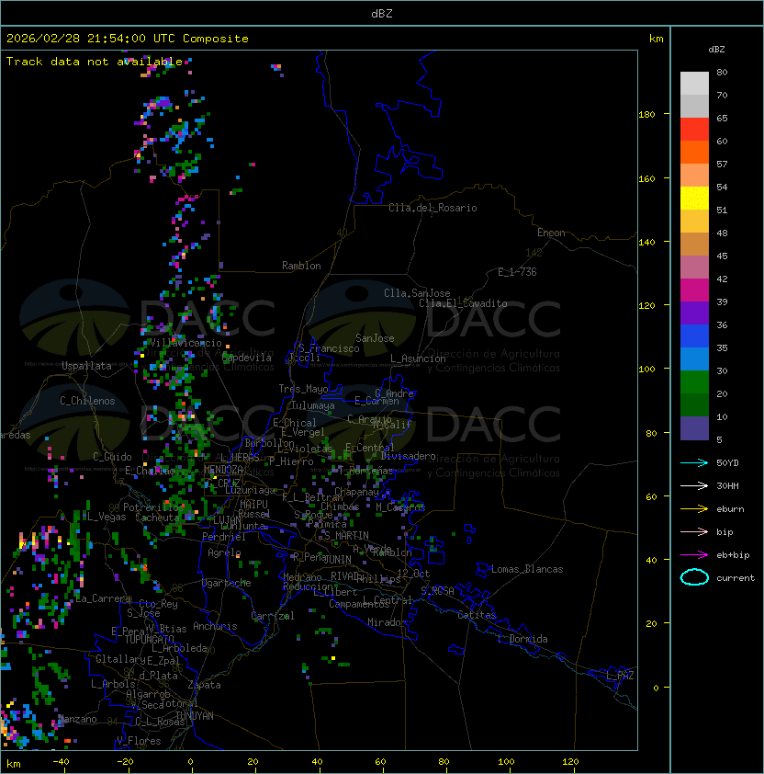Click the red 60–65 dBZ legend swatch
Viewport: 764px width, 774px height.
point(694,130)
